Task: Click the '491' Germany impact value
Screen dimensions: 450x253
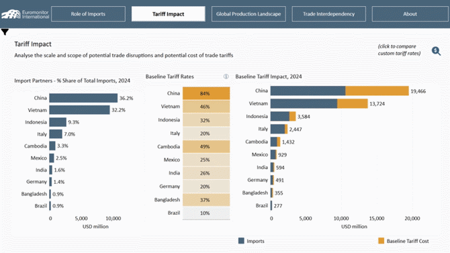Action: coord(279,180)
